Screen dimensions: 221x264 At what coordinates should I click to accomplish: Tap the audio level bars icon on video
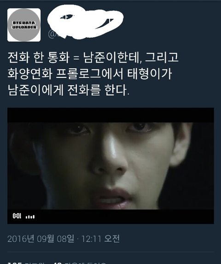[30, 217]
